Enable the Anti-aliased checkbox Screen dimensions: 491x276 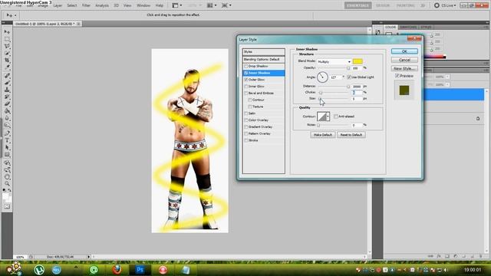click(336, 117)
